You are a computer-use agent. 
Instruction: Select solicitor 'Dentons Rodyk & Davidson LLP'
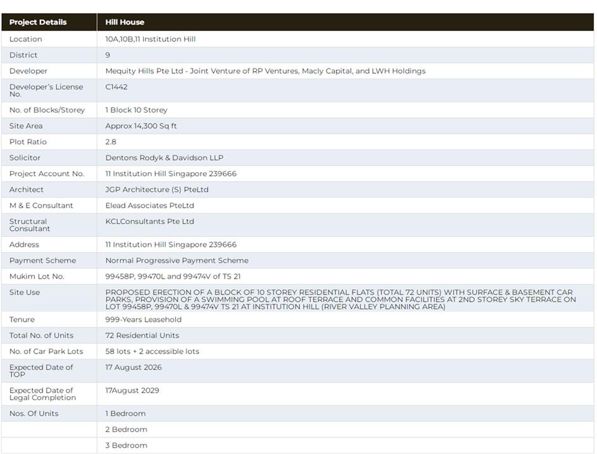pyautogui.click(x=164, y=158)
